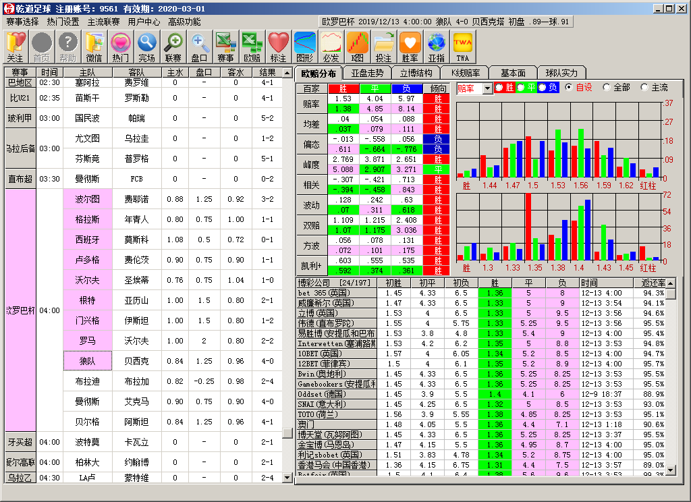
Task: Select the 威廉希尔(英国) bookmaker row
Action: (481, 303)
